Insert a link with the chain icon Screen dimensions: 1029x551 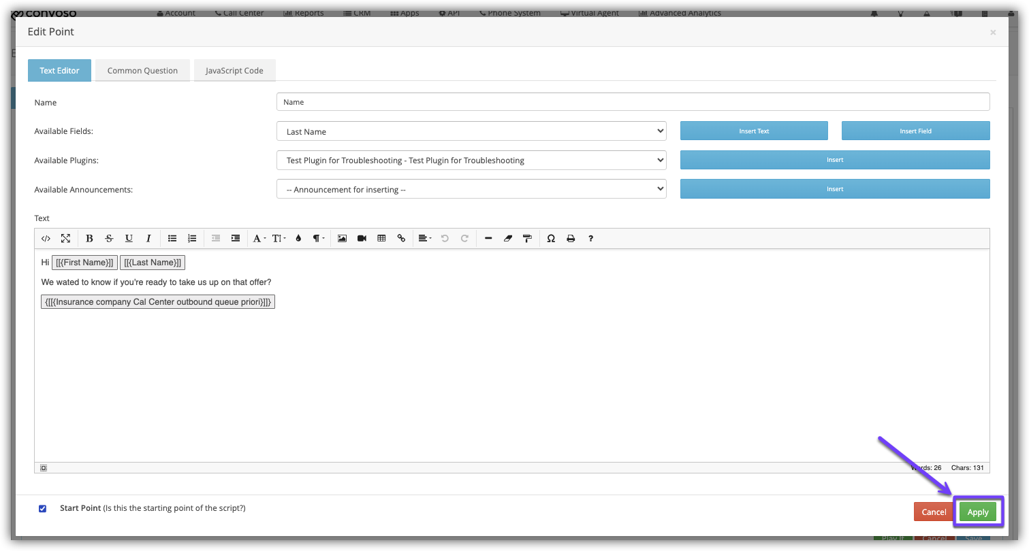(x=401, y=239)
